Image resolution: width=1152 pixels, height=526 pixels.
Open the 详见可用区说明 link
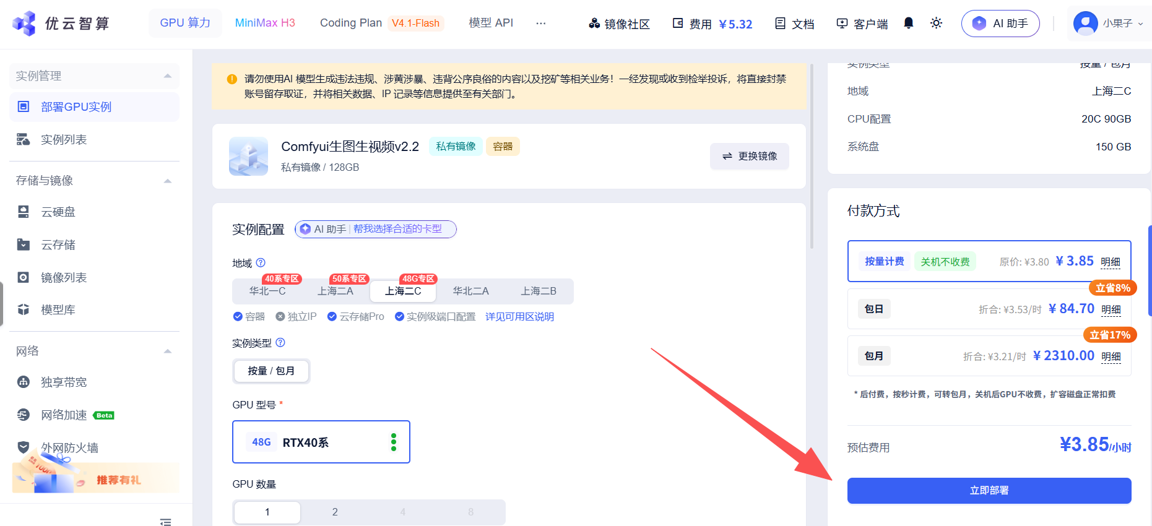(x=519, y=317)
